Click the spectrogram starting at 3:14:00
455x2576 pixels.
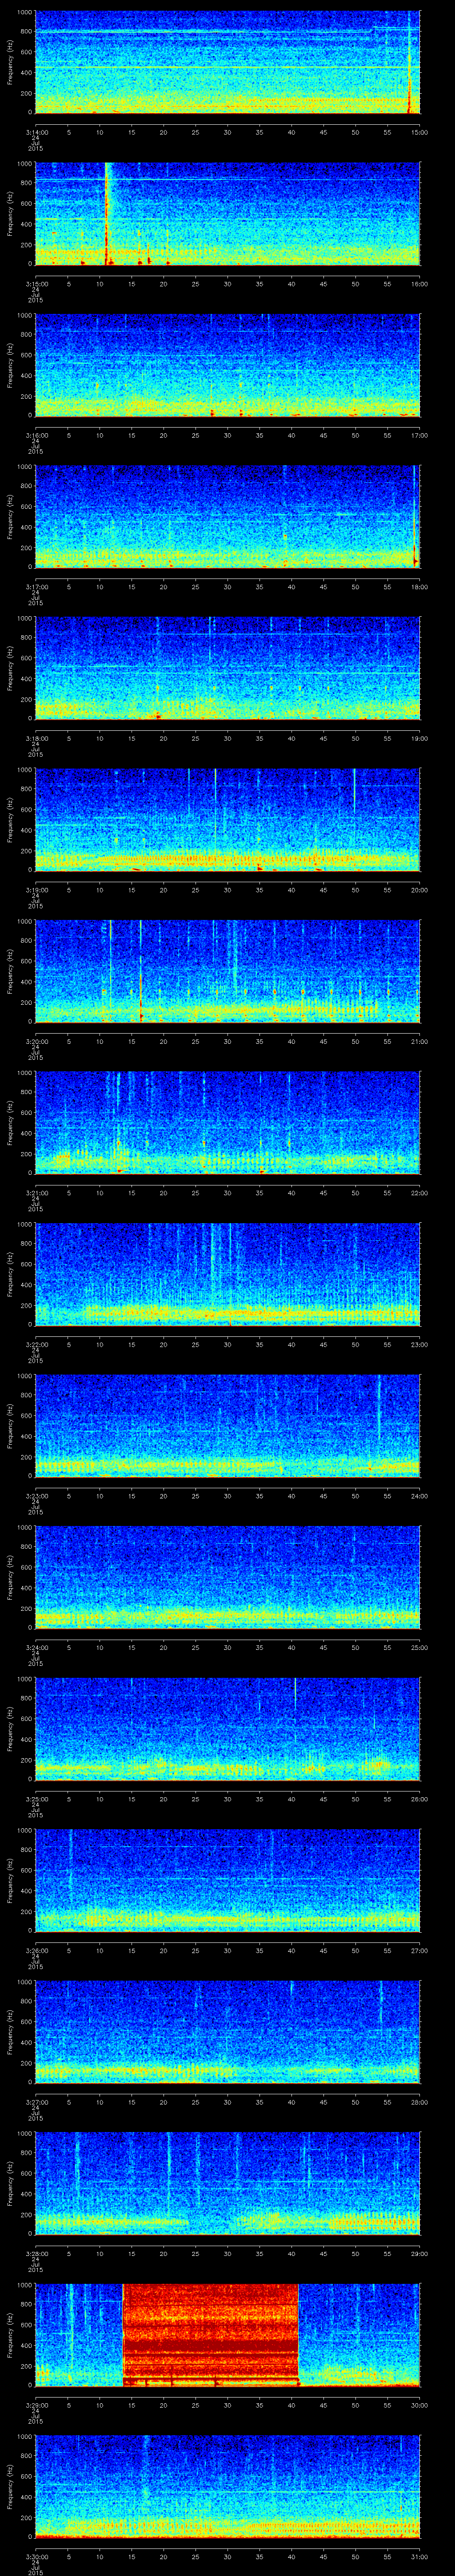tap(228, 62)
